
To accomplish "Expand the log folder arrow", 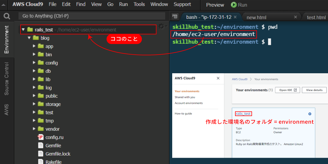I will coord(34,87).
